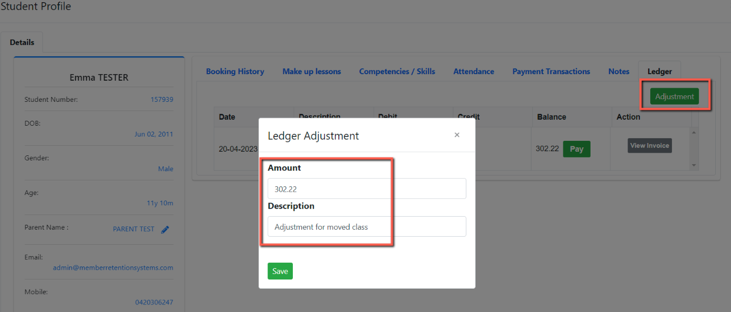Select the Ledger tab
Viewport: 731px width, 312px height.
tap(659, 71)
